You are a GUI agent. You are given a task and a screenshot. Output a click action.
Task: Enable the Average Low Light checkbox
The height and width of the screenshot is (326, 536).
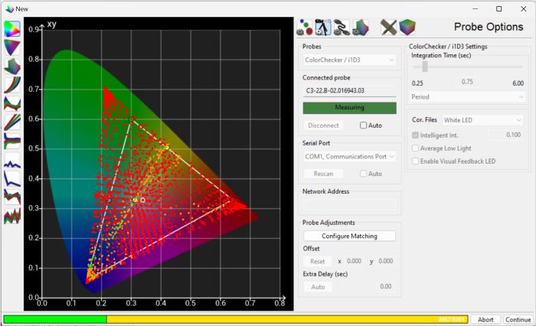tap(415, 148)
